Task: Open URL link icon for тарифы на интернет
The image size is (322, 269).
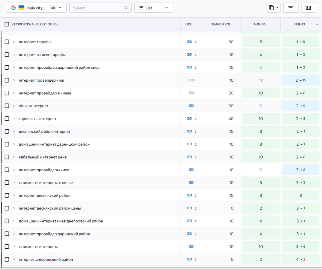Action: [x=189, y=119]
